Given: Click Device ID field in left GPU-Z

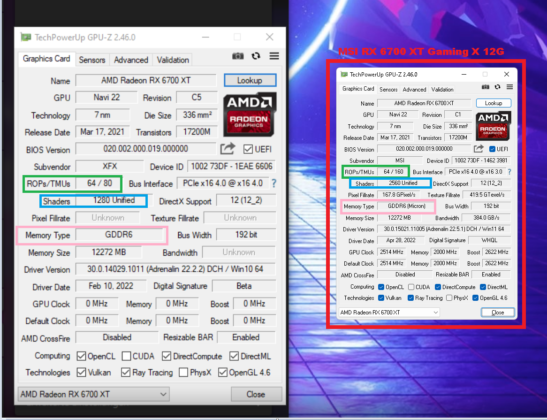Looking at the screenshot, I should pos(232,166).
